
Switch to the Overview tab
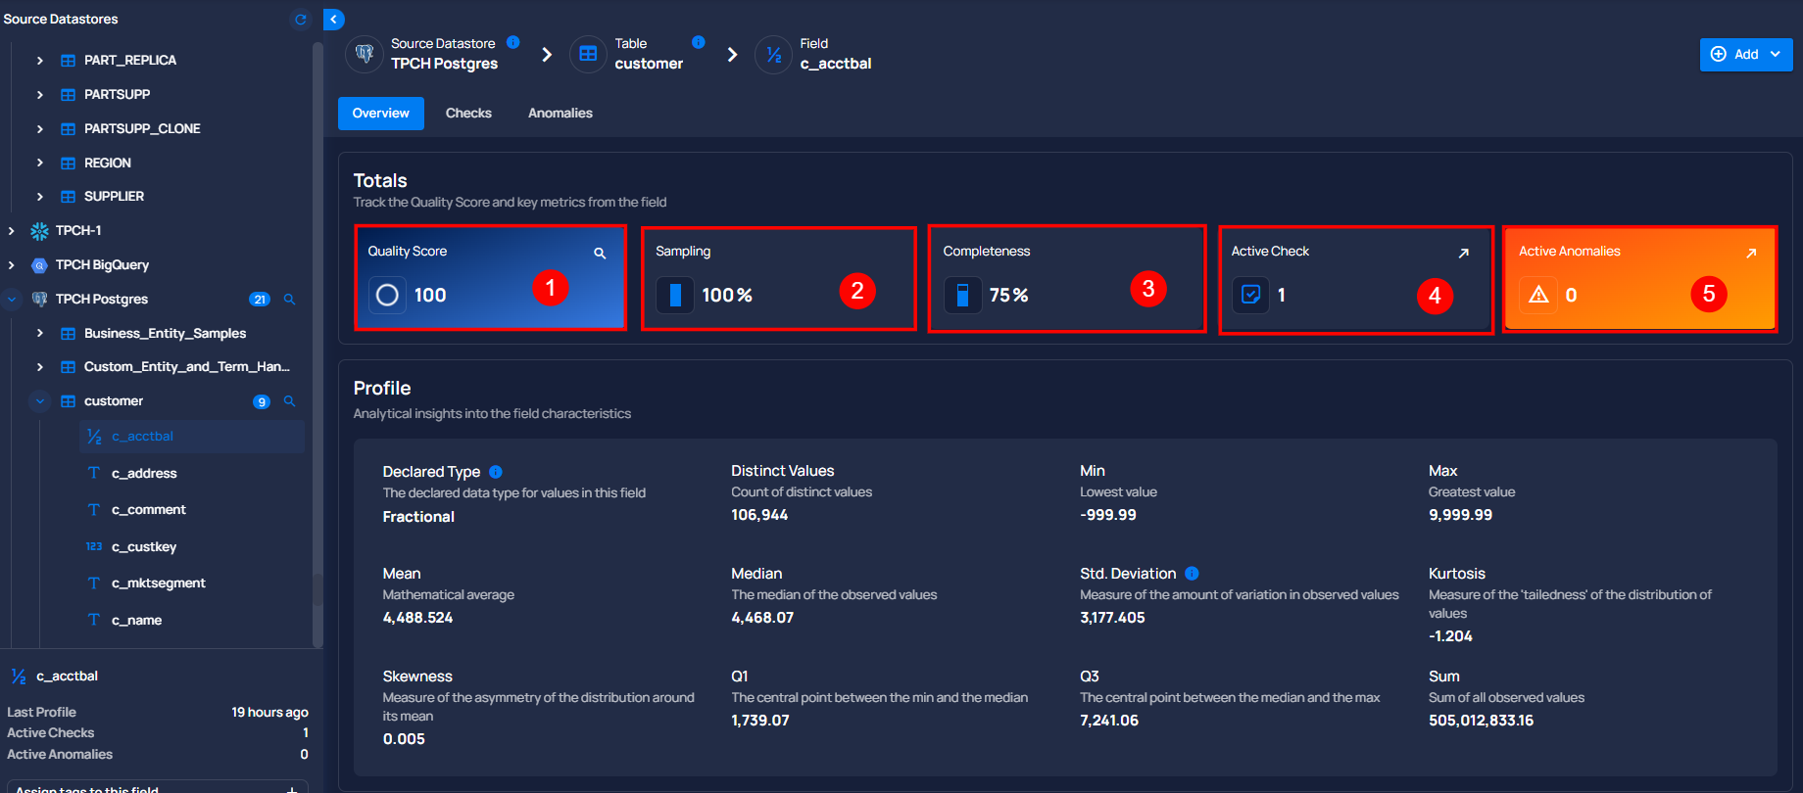381,114
